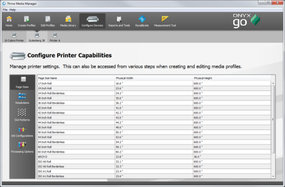285x187 pixels.
Task: Open the File menu
Action: (5, 9)
